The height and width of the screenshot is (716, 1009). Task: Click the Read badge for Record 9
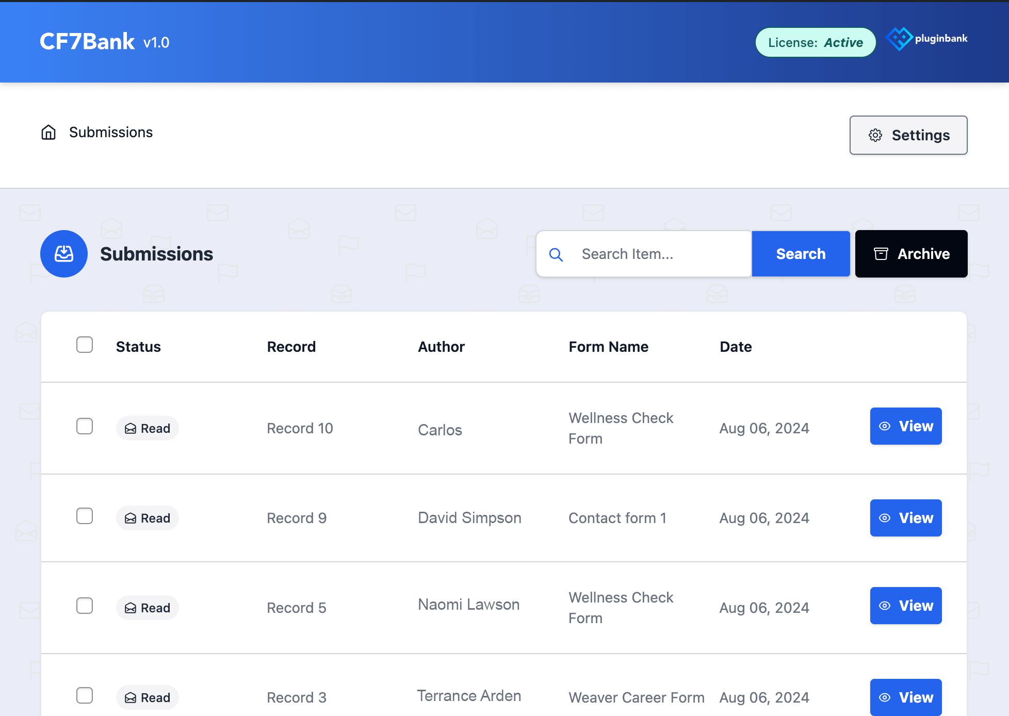click(148, 518)
